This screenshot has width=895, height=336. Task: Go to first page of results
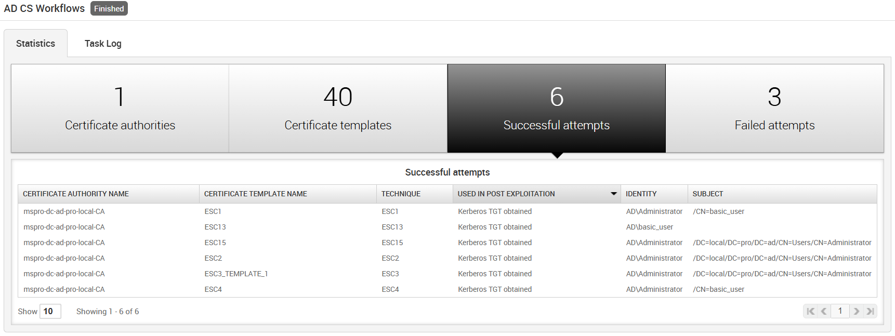[810, 311]
